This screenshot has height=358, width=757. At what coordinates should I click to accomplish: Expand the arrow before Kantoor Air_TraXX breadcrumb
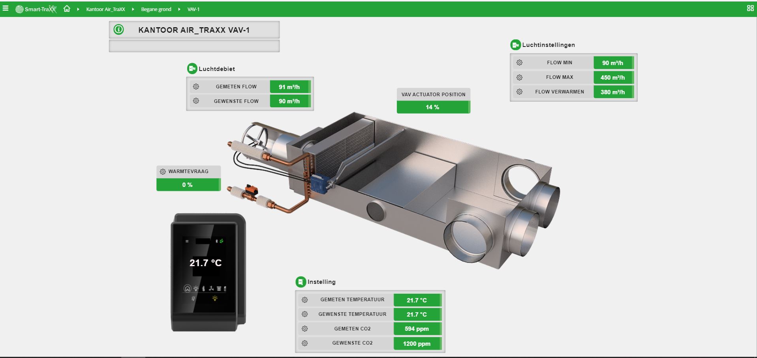[x=78, y=9]
